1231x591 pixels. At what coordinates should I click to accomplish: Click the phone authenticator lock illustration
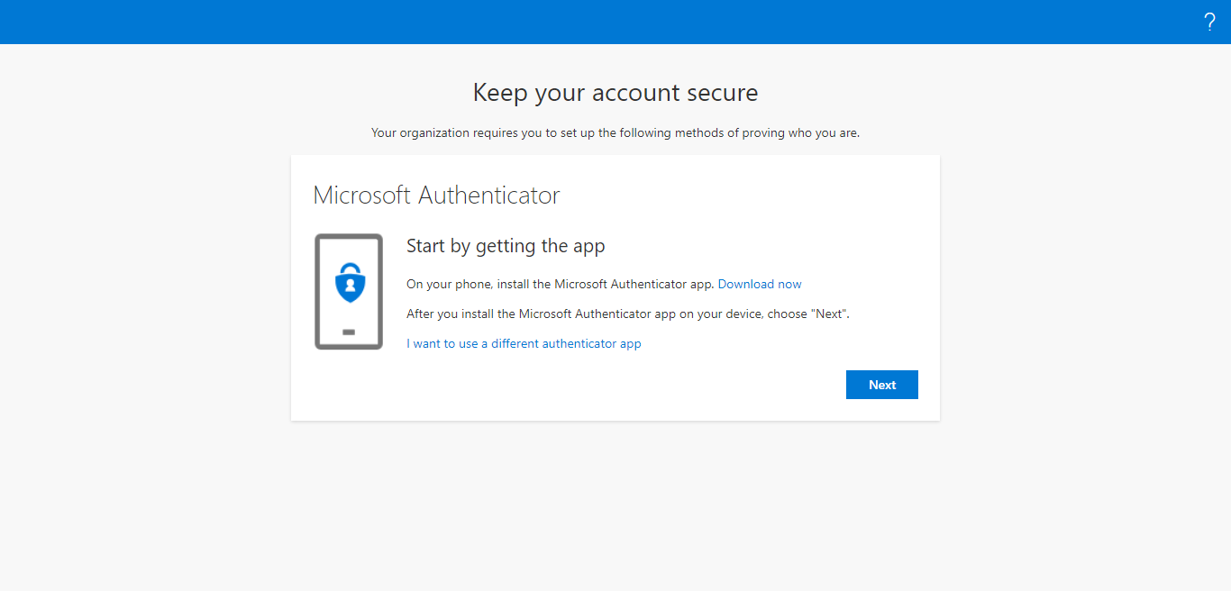349,291
